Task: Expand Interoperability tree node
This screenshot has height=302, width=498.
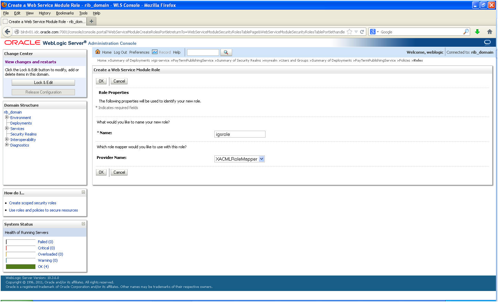Action: 7,139
